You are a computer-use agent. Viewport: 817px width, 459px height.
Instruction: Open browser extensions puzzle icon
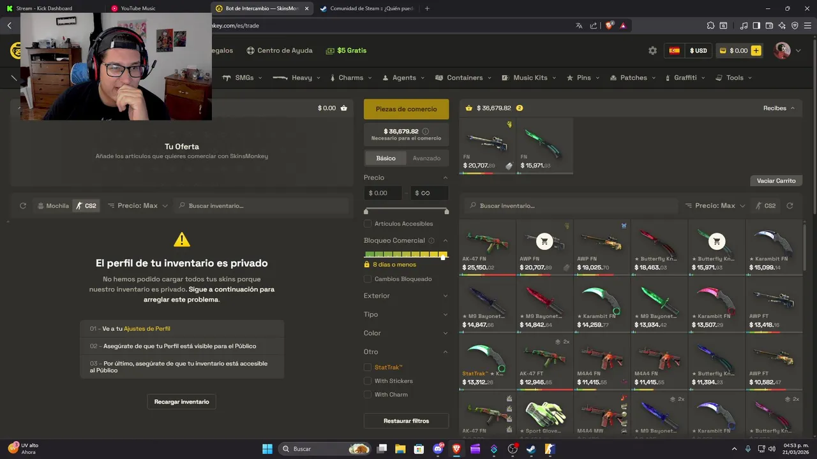[x=710, y=25]
